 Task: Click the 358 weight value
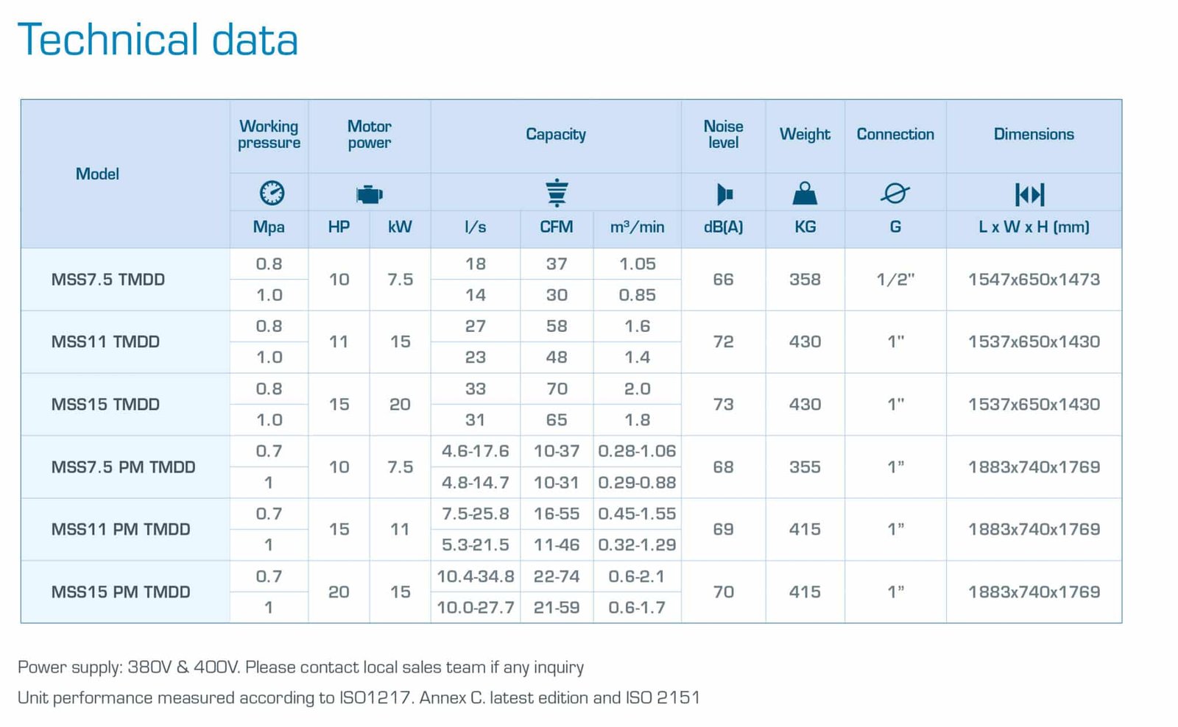point(805,280)
